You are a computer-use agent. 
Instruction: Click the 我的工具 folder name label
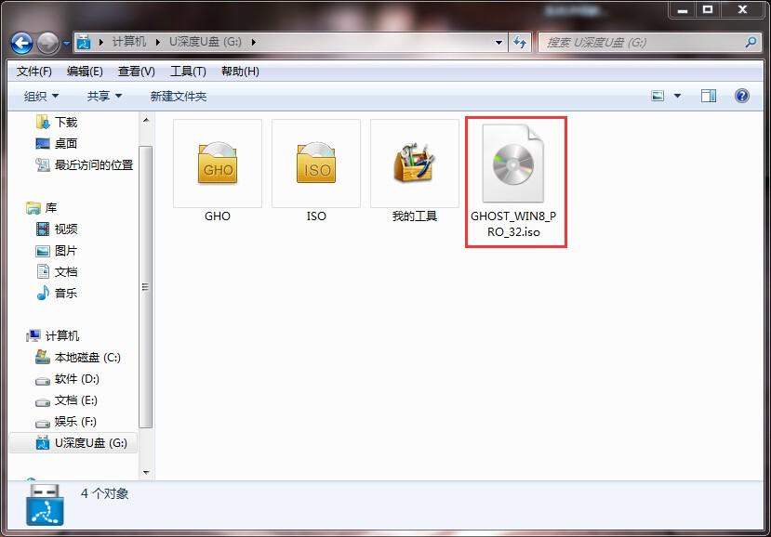pos(415,216)
